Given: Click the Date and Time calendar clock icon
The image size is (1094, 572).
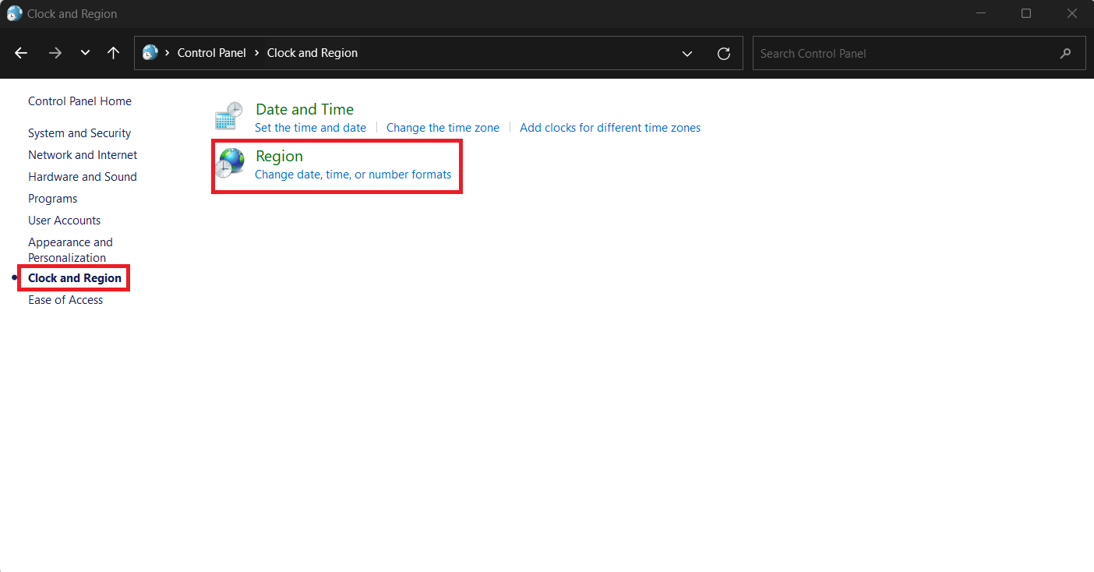Looking at the screenshot, I should (229, 116).
